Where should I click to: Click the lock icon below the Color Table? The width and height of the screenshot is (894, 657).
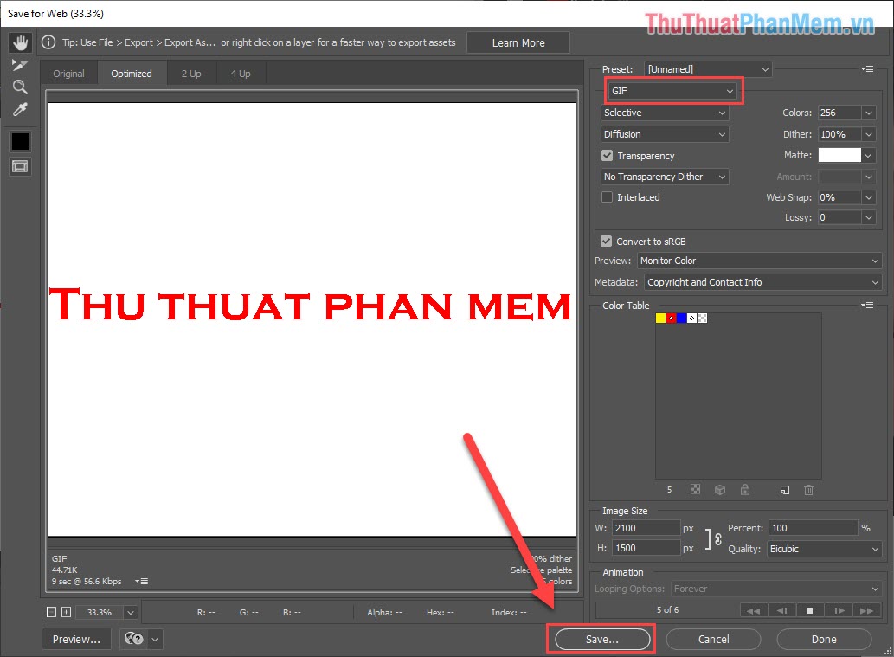pos(743,490)
